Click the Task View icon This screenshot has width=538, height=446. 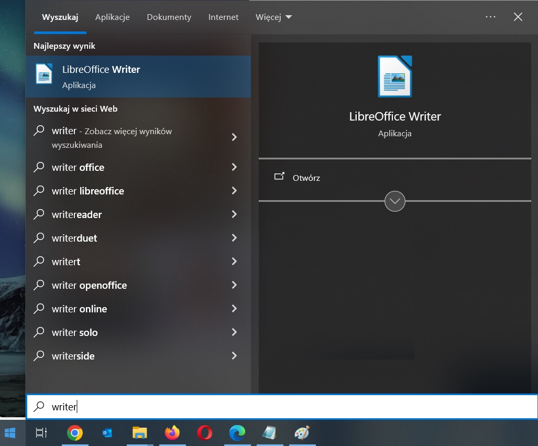point(41,433)
